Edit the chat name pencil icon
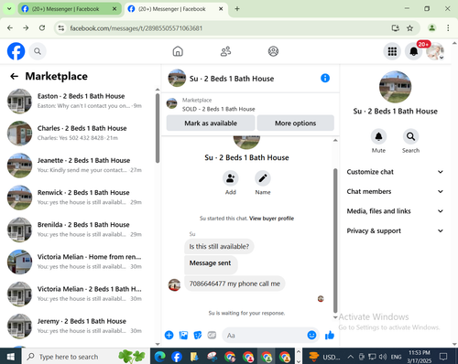 click(x=263, y=178)
